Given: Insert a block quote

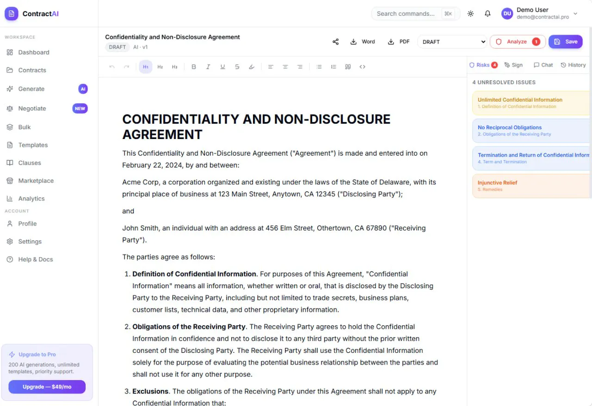Looking at the screenshot, I should pos(348,67).
